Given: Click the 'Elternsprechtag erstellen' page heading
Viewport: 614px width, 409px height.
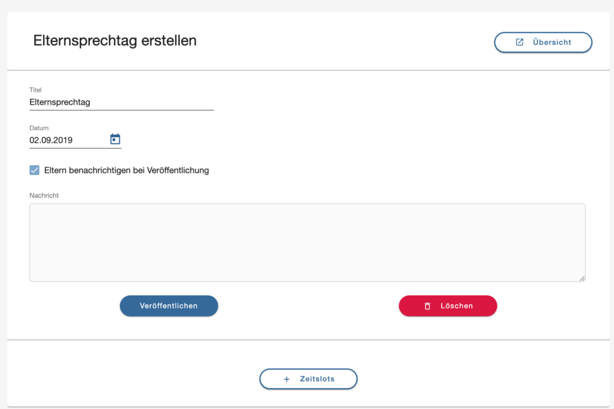Looking at the screenshot, I should 115,41.
